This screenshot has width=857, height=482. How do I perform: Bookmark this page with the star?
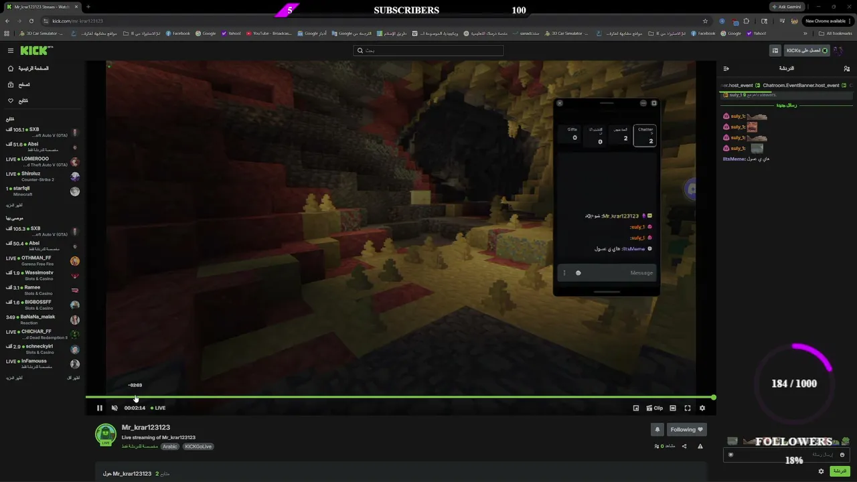(705, 21)
